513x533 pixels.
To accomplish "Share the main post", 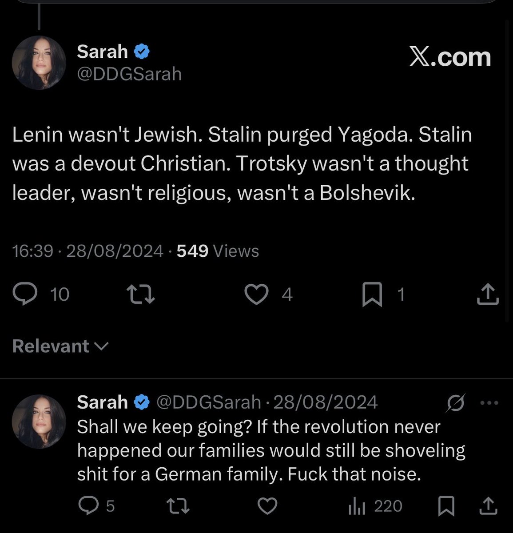I will 487,295.
